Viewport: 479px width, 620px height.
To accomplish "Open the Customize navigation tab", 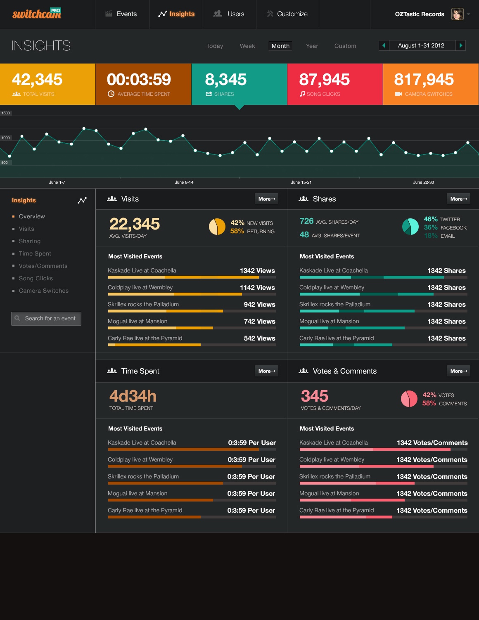I will 287,14.
